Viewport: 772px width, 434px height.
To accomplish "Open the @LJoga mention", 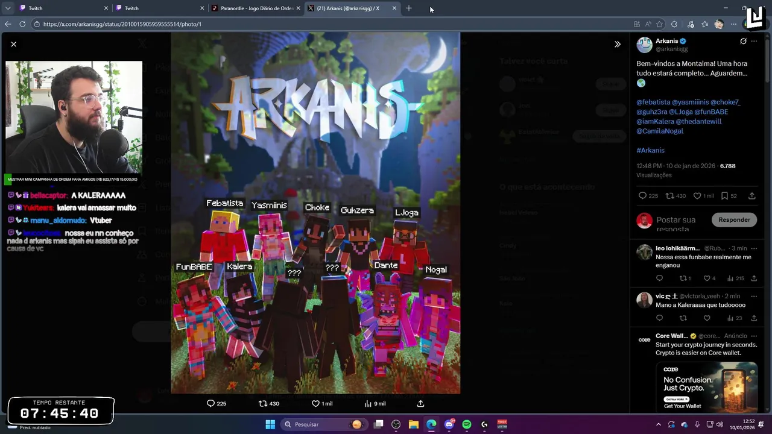I will 680,112.
